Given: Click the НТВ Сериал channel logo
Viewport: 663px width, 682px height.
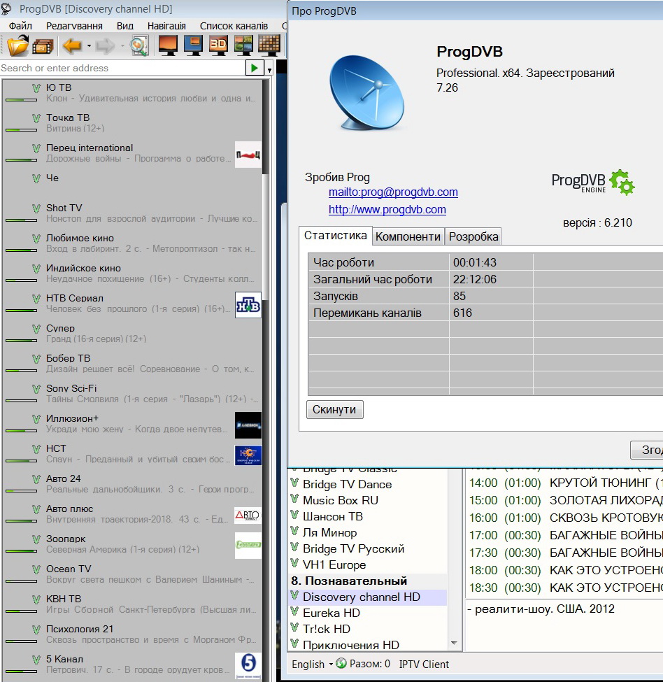Looking at the screenshot, I should pyautogui.click(x=248, y=305).
